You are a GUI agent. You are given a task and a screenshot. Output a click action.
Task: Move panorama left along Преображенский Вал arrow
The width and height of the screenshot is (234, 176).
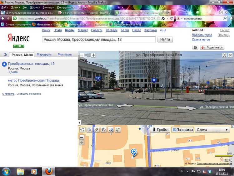pos(125,106)
